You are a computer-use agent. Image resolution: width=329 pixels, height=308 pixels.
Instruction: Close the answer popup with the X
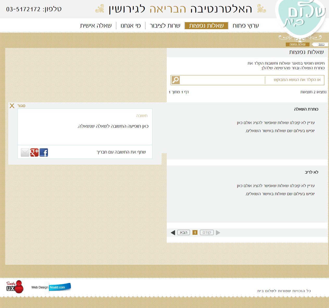(12, 106)
